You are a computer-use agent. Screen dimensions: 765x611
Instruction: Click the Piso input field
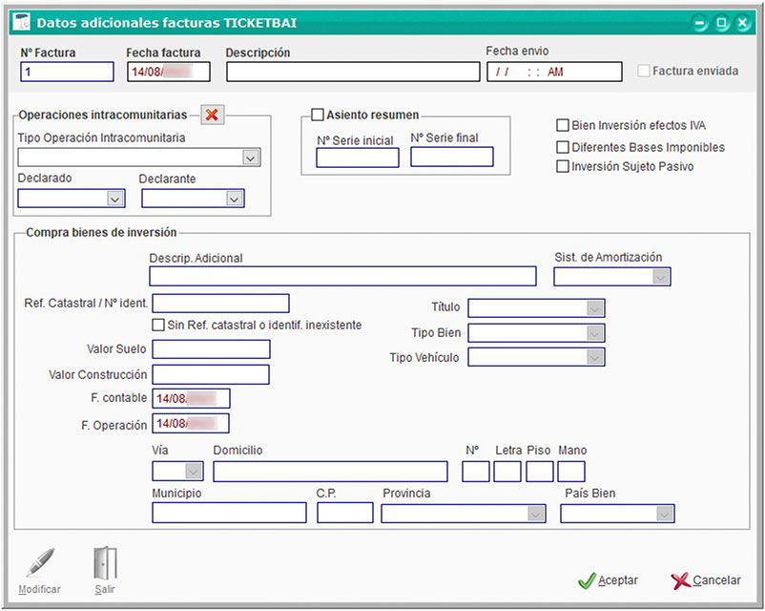coord(540,472)
